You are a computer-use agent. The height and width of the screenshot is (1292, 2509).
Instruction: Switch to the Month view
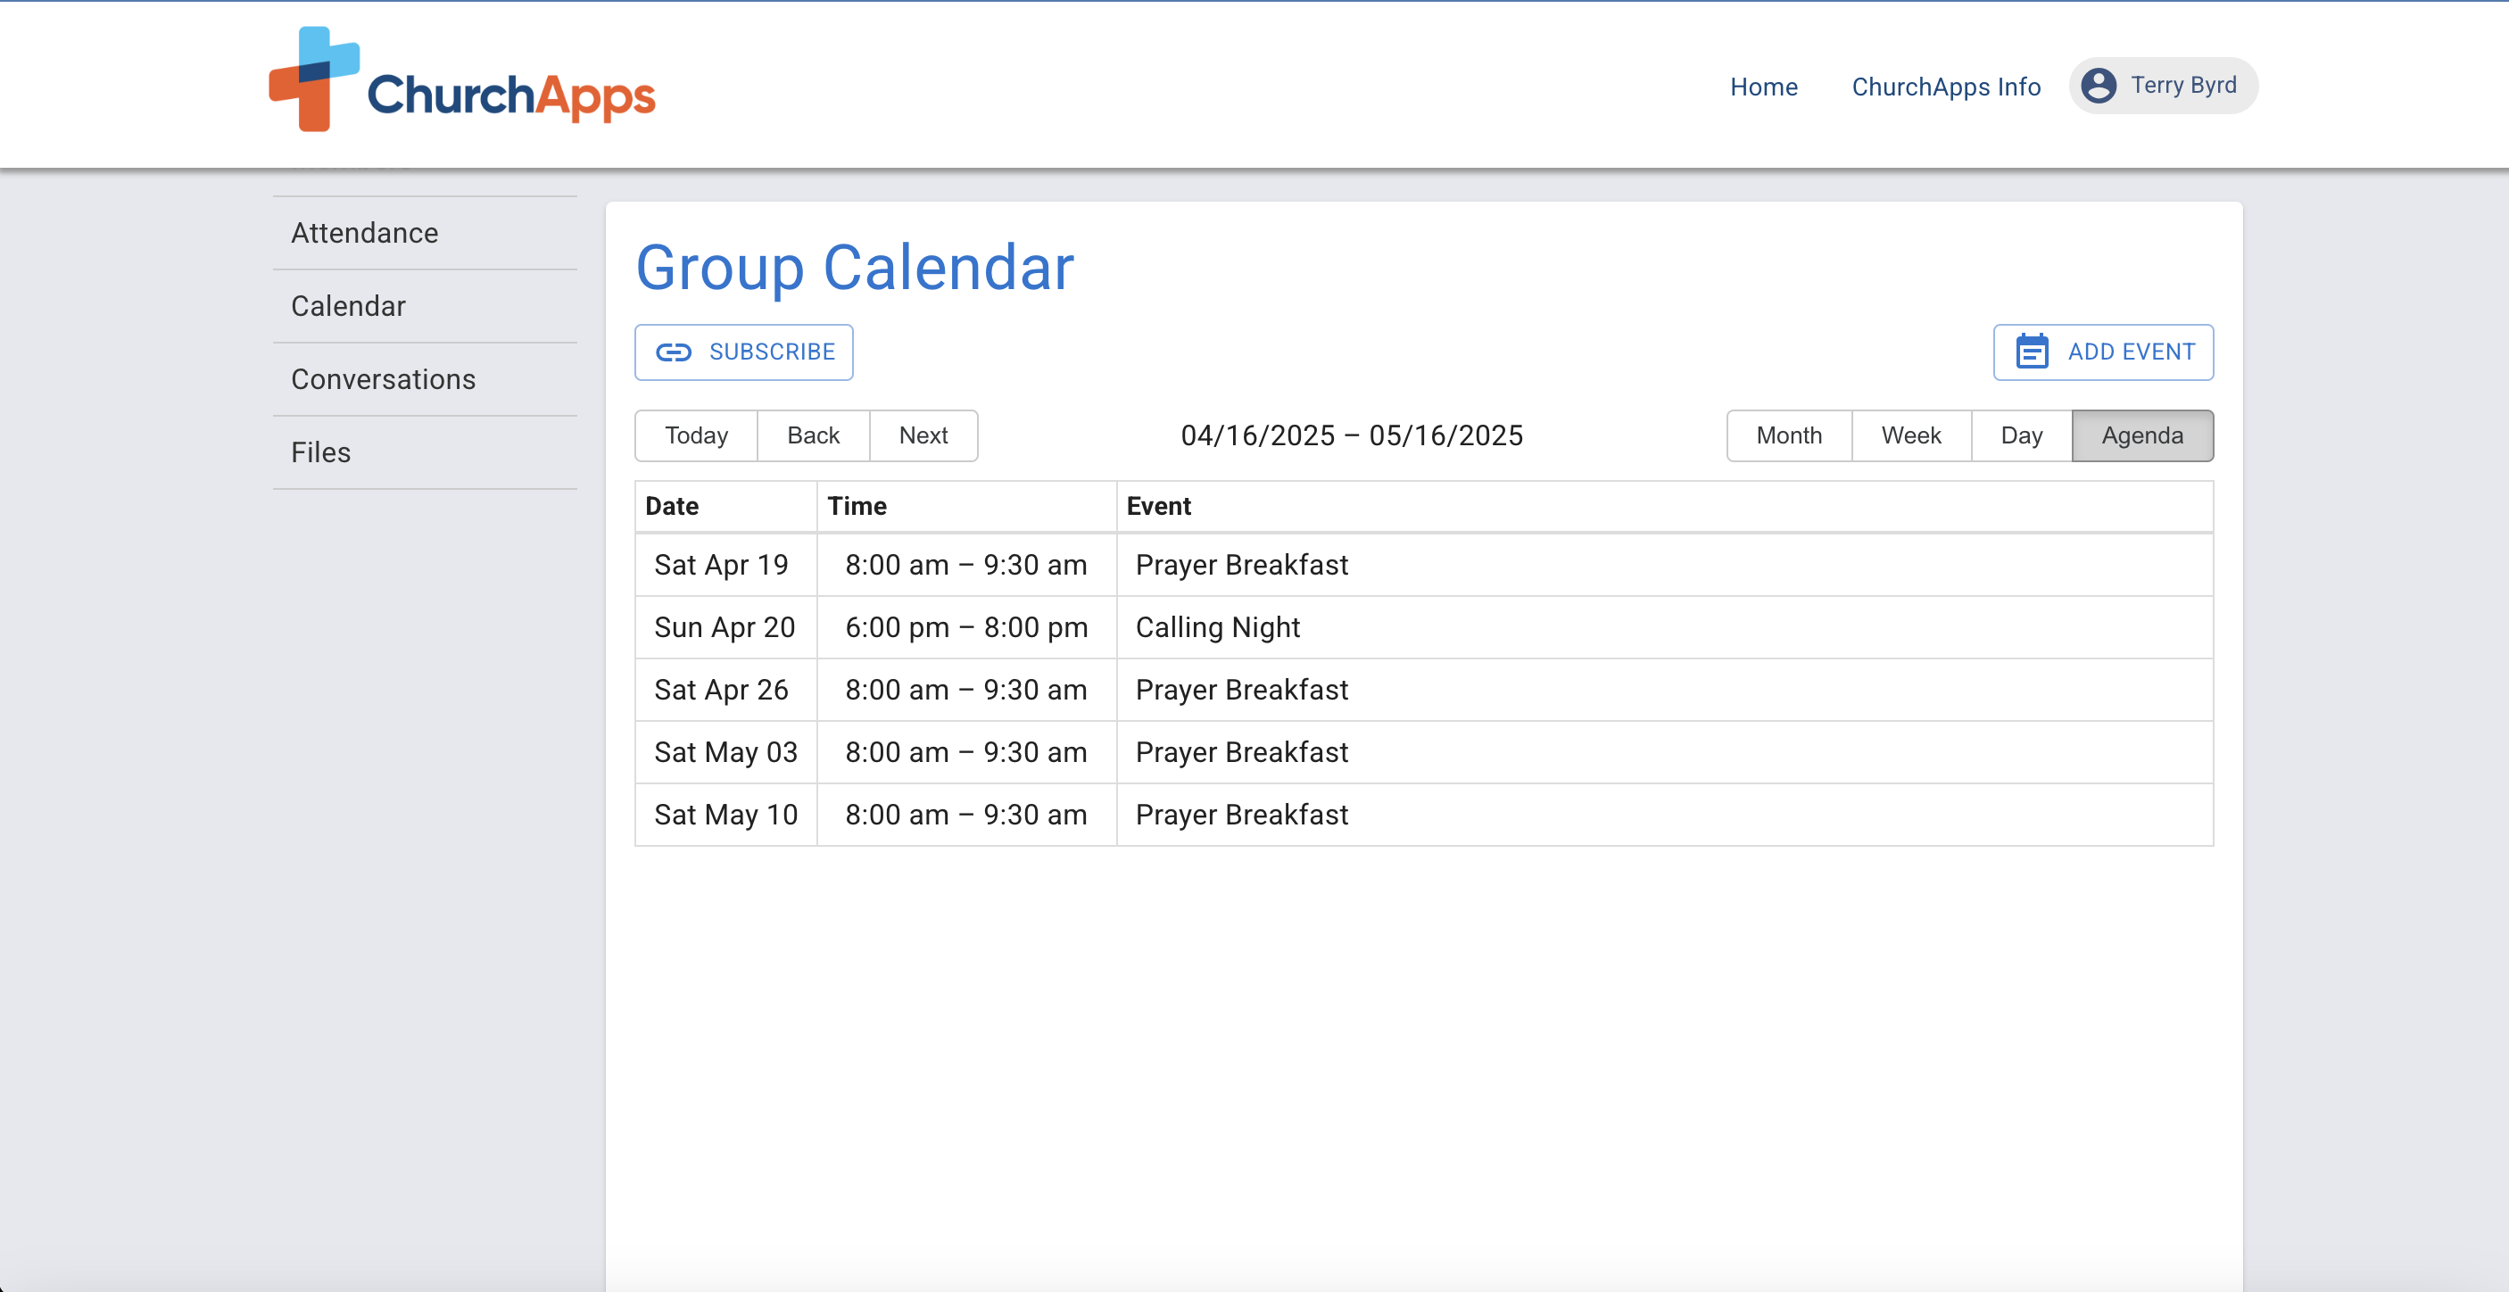[1788, 435]
